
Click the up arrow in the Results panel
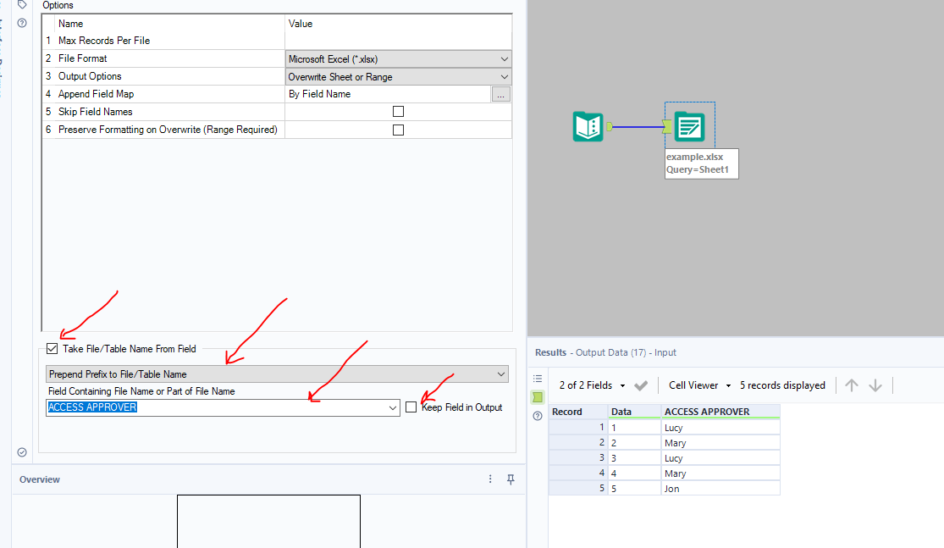click(851, 385)
